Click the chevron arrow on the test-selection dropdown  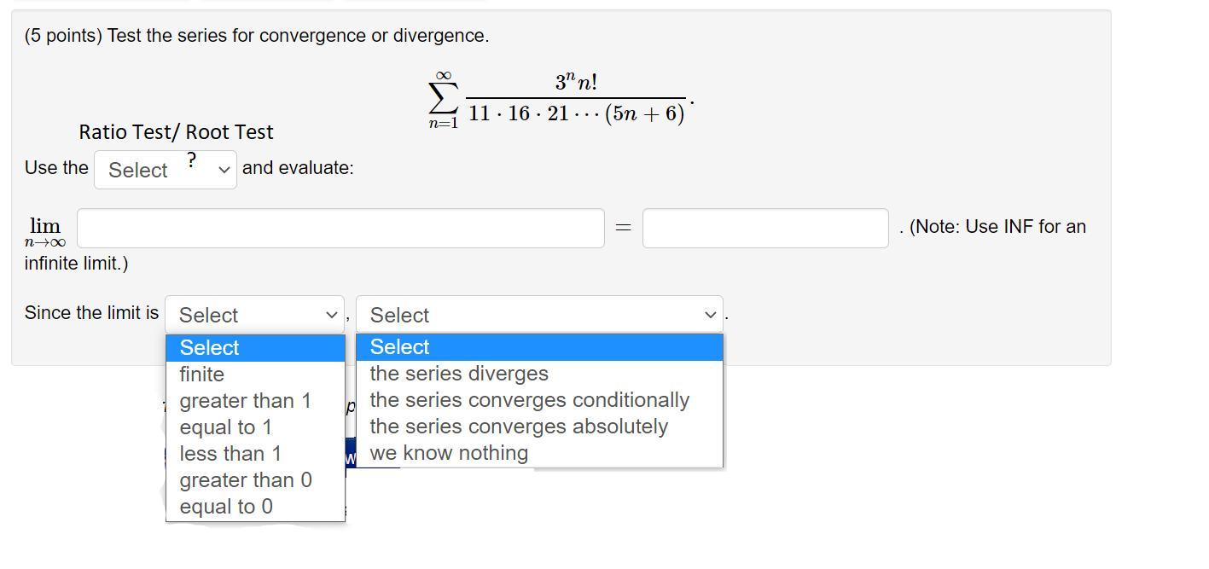point(224,170)
